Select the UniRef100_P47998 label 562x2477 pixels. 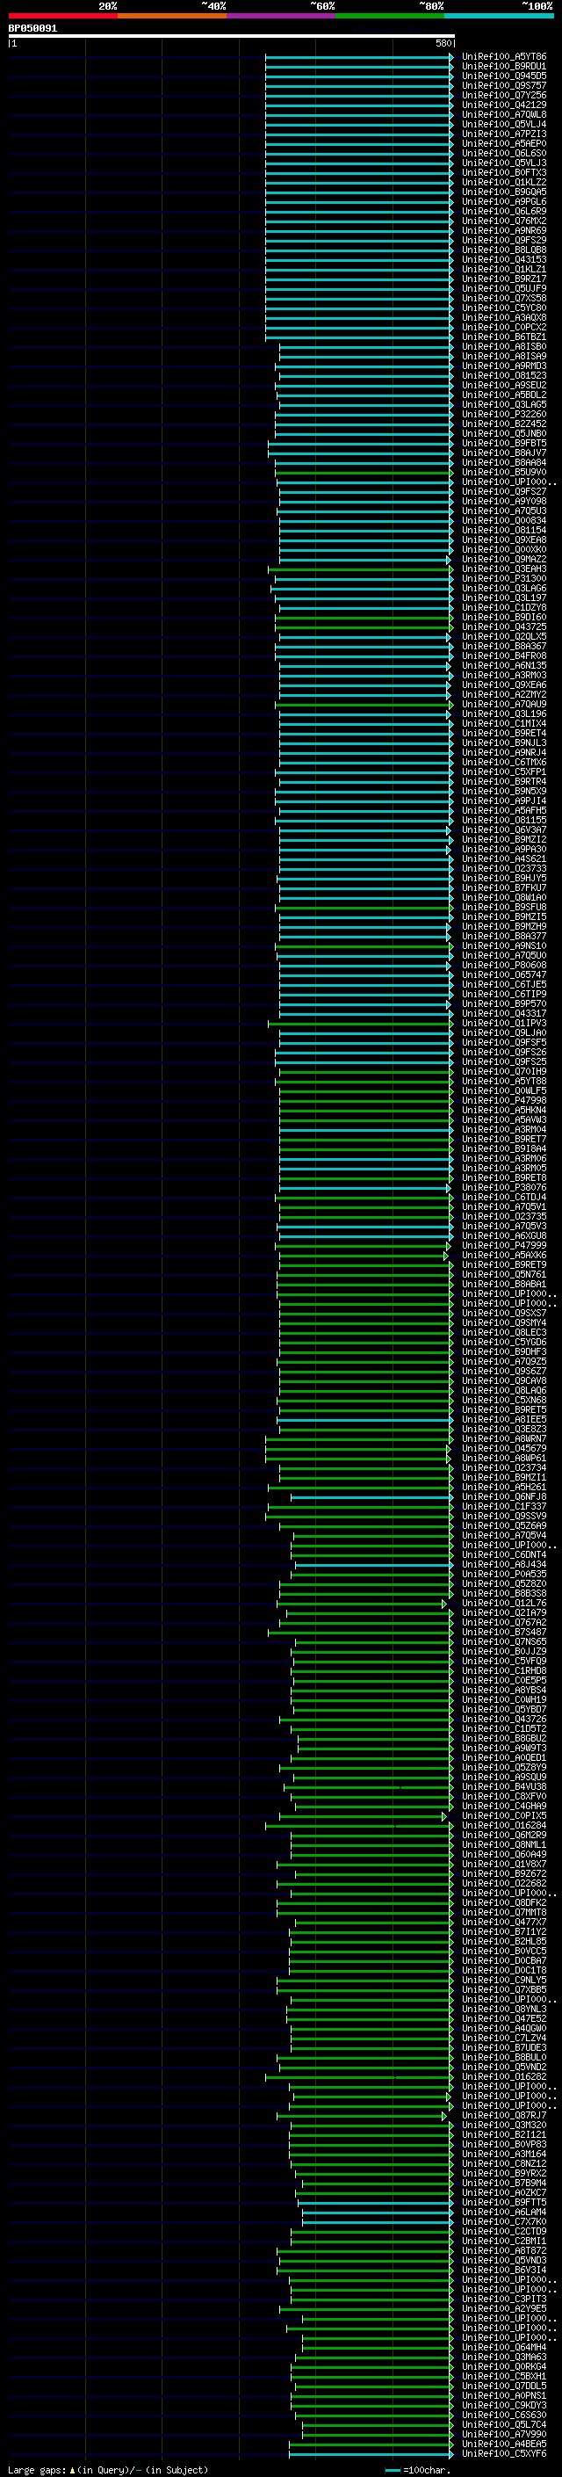point(504,1100)
